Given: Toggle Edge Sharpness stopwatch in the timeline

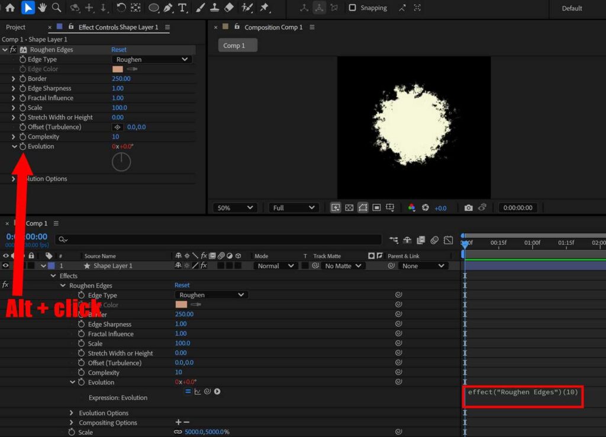Looking at the screenshot, I should pos(81,324).
